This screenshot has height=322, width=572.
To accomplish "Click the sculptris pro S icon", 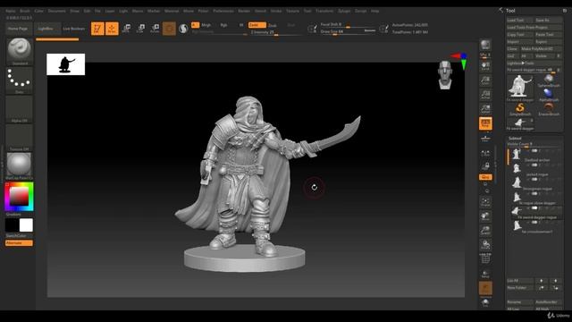I will [x=183, y=29].
